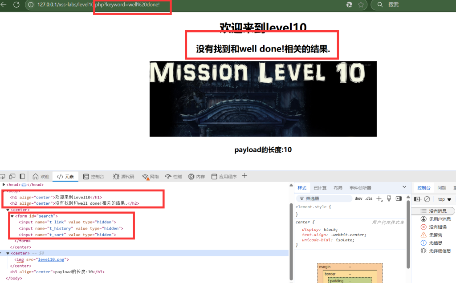
Task: Toggle the console sidebar icon
Action: click(x=418, y=199)
